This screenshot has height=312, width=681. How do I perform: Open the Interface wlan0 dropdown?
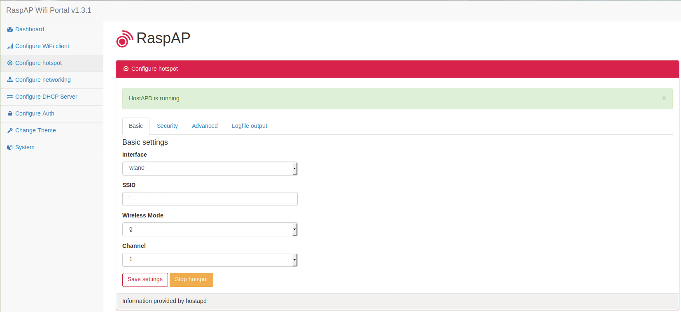(210, 169)
